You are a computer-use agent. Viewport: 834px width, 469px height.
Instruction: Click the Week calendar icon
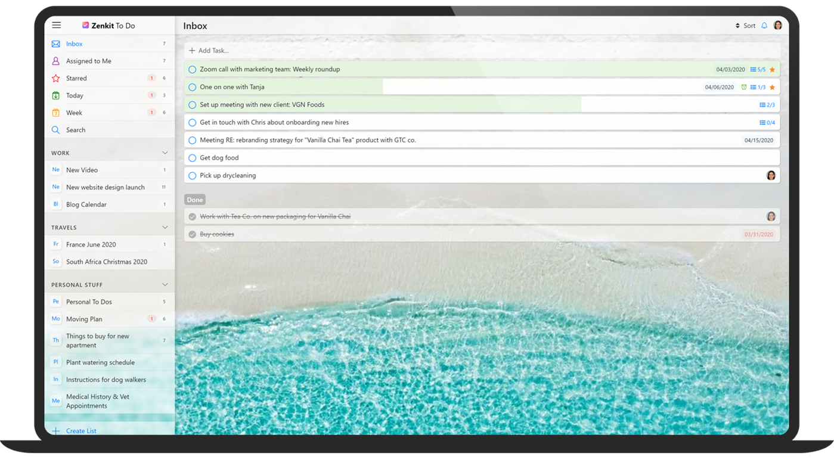55,112
